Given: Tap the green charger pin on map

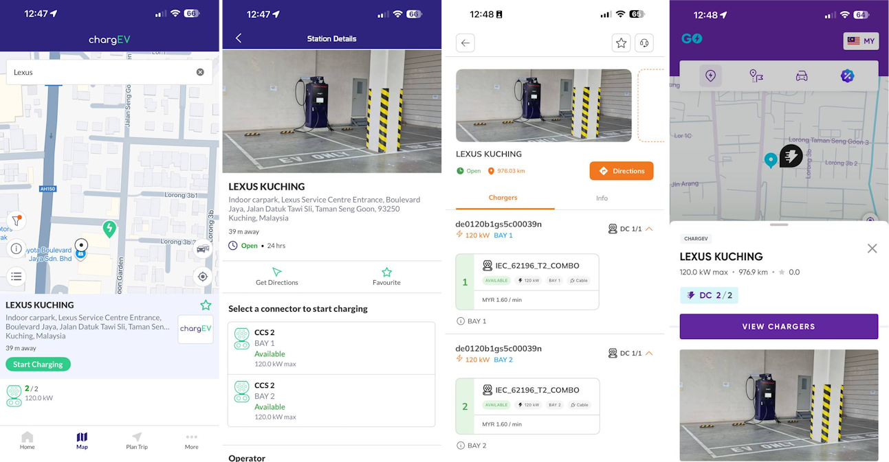Looking at the screenshot, I should pyautogui.click(x=109, y=229).
